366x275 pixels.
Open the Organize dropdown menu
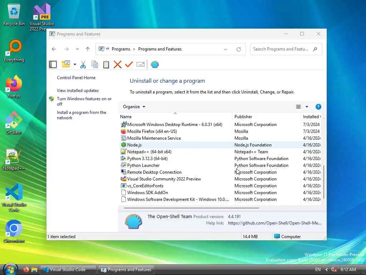point(134,107)
